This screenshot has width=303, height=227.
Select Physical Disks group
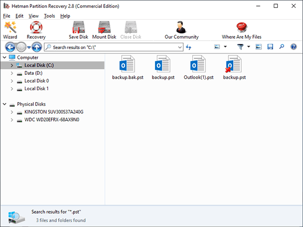coord(31,104)
